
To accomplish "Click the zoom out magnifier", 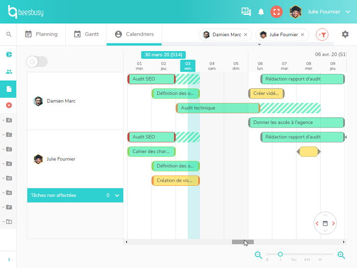I will (x=259, y=255).
